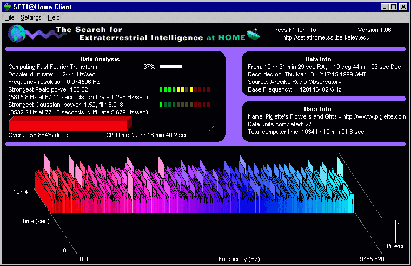Click the satellite dish icon in banner

(x=253, y=34)
